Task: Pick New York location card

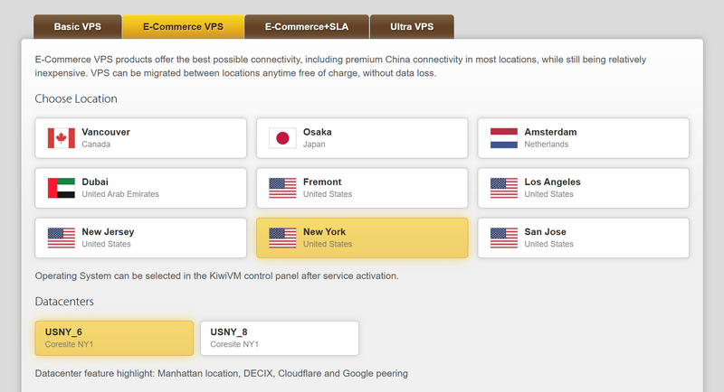Action: [362, 238]
